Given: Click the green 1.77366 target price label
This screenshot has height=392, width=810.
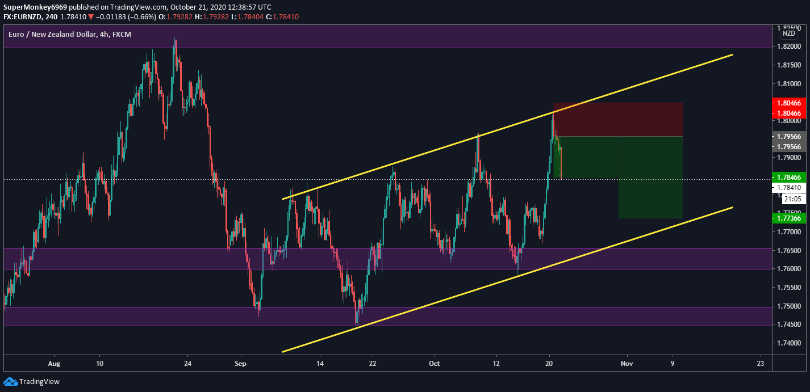Looking at the screenshot, I should [790, 218].
